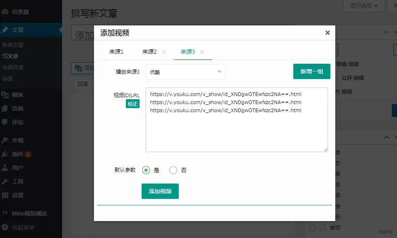This screenshot has width=397, height=238.
Task: Click inside the 视频ID|URL text area
Action: pyautogui.click(x=236, y=119)
